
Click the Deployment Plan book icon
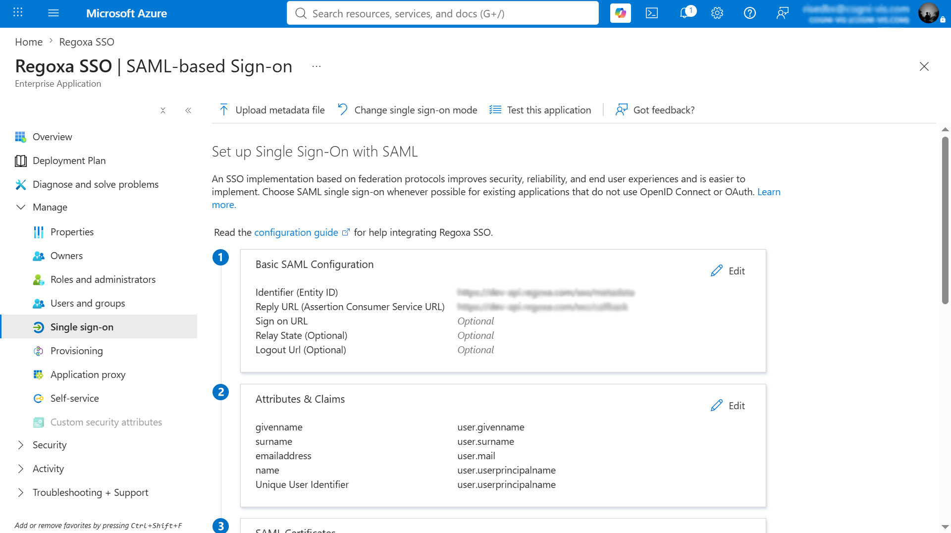tap(20, 160)
